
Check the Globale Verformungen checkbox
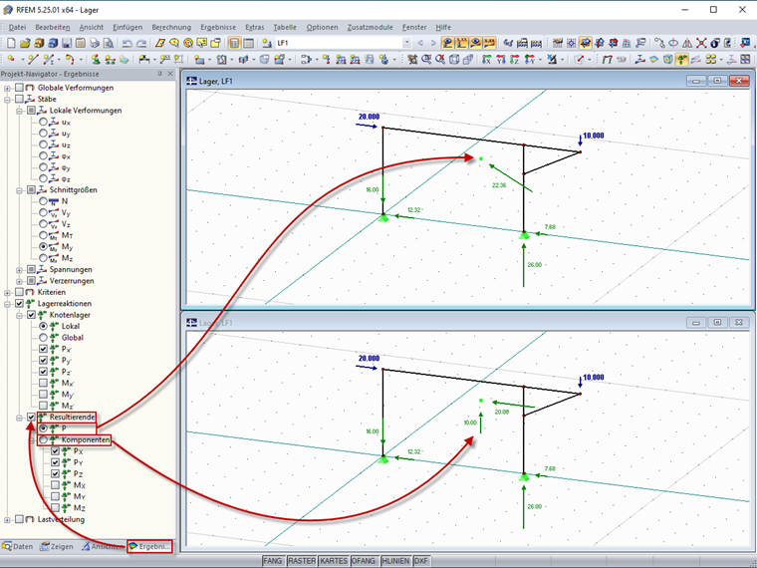[19, 88]
